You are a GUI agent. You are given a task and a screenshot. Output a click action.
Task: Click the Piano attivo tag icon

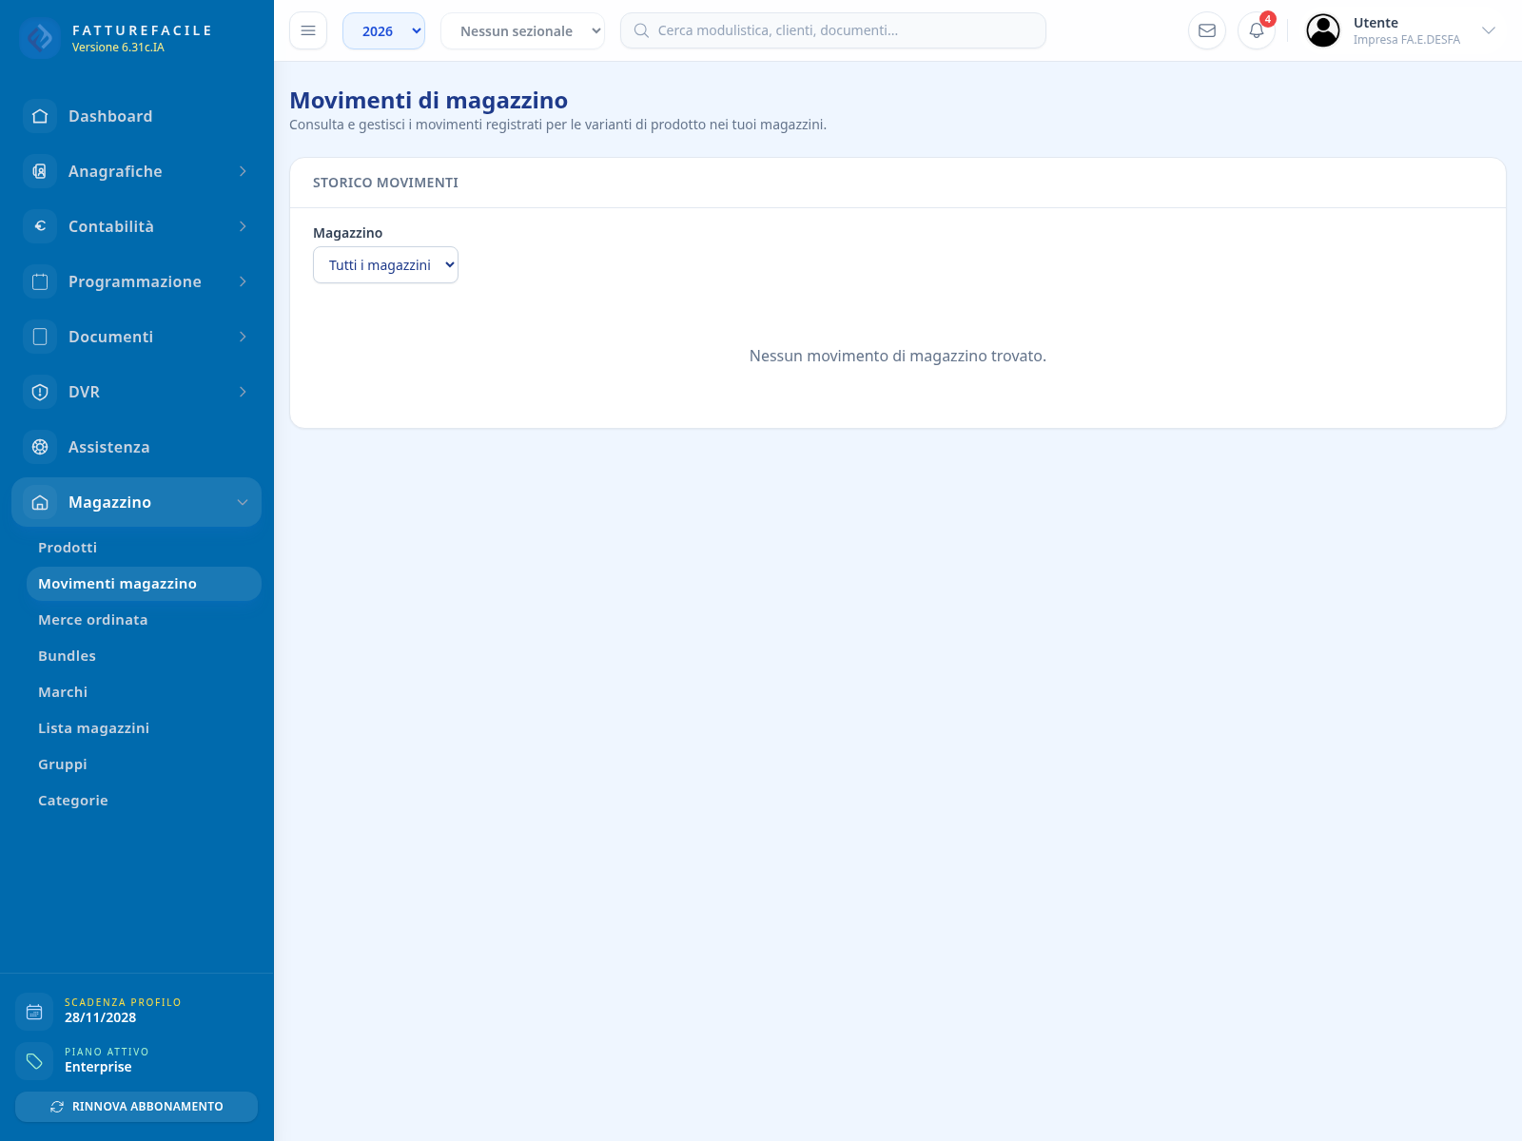click(34, 1061)
